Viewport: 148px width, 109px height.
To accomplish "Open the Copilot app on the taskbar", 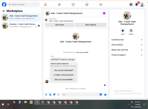I will point(14,102).
